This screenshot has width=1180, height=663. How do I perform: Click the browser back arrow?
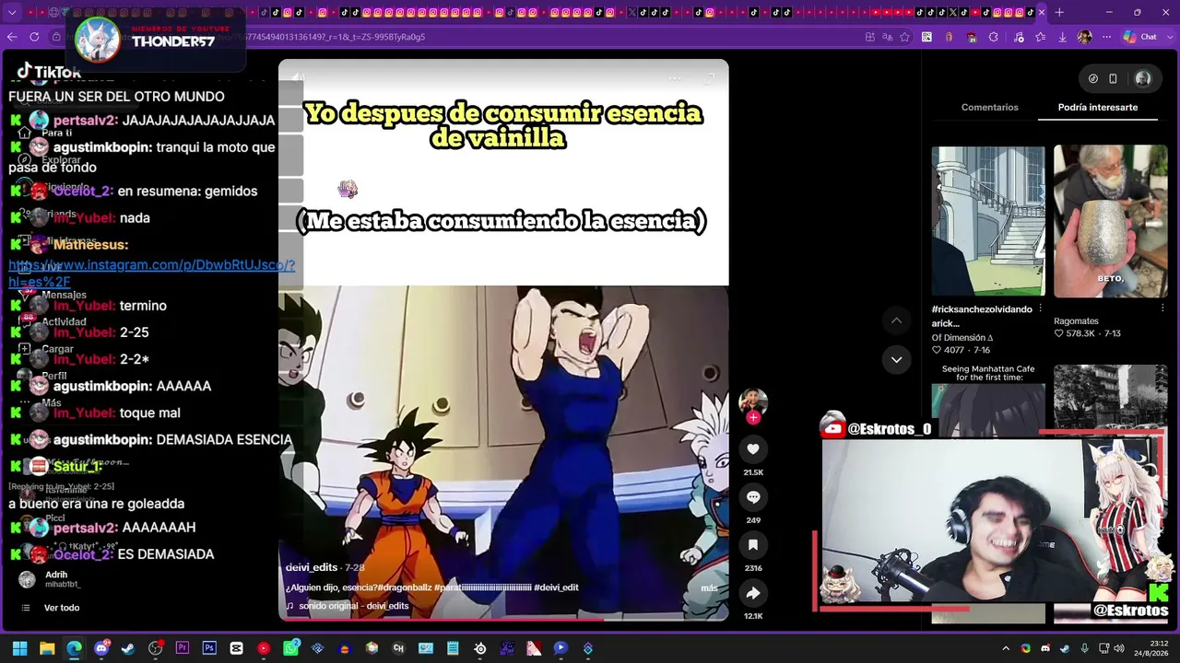(x=12, y=37)
